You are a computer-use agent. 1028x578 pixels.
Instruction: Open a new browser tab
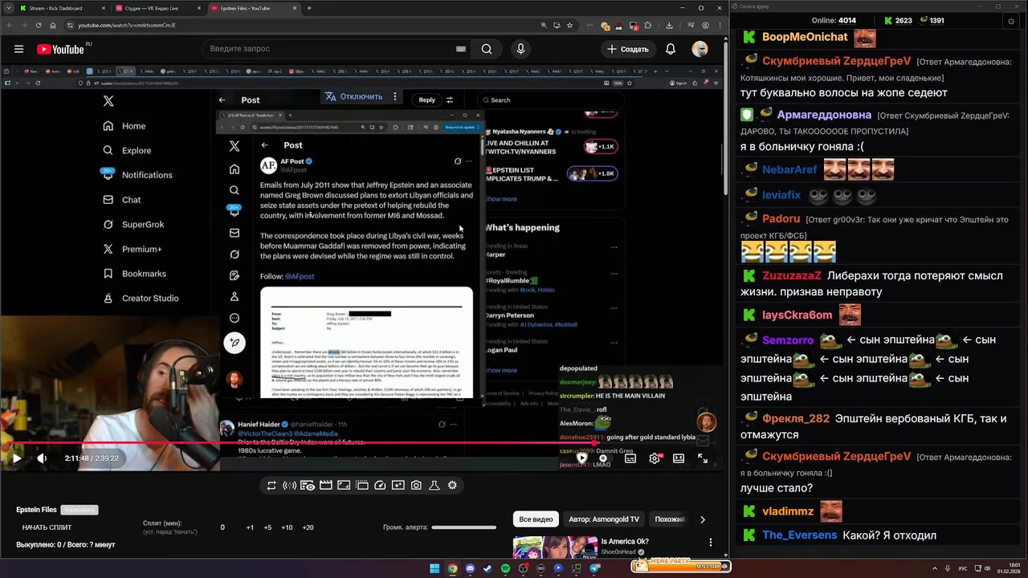pos(309,8)
